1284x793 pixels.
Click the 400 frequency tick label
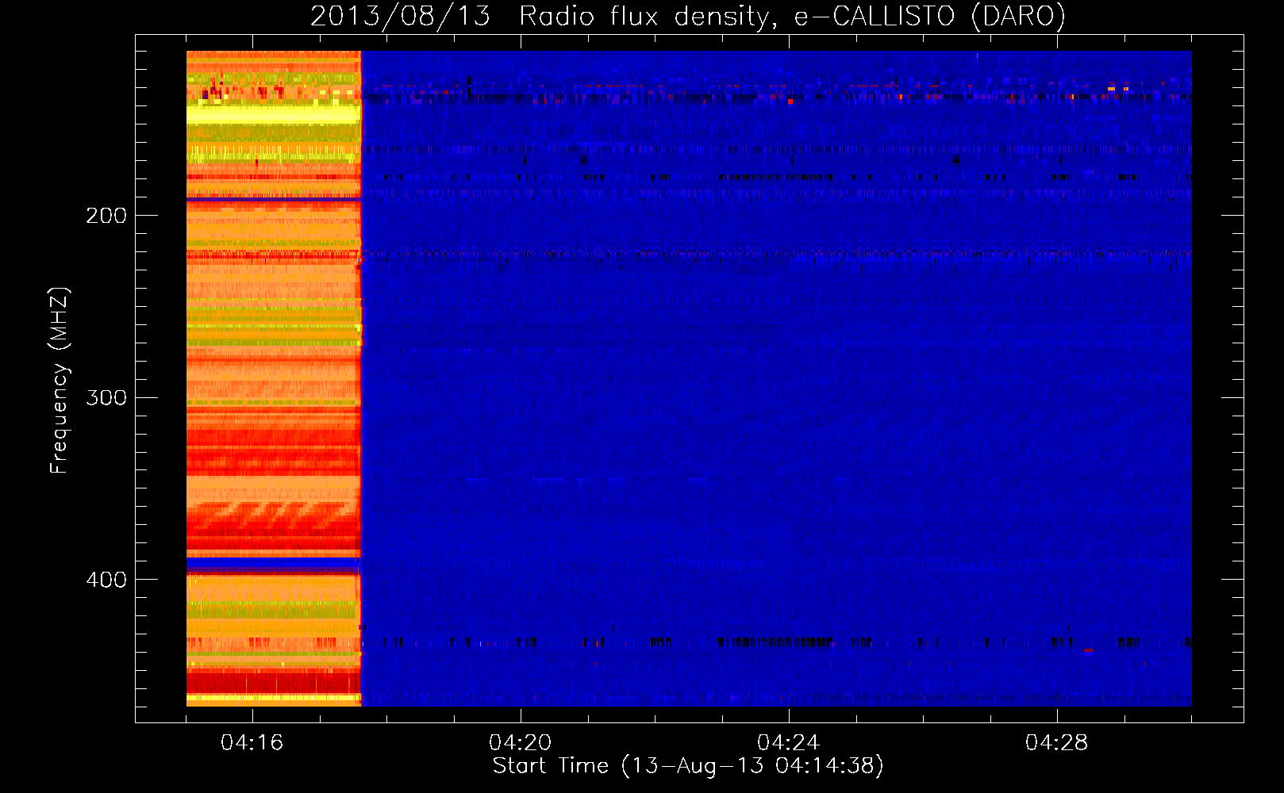(106, 580)
